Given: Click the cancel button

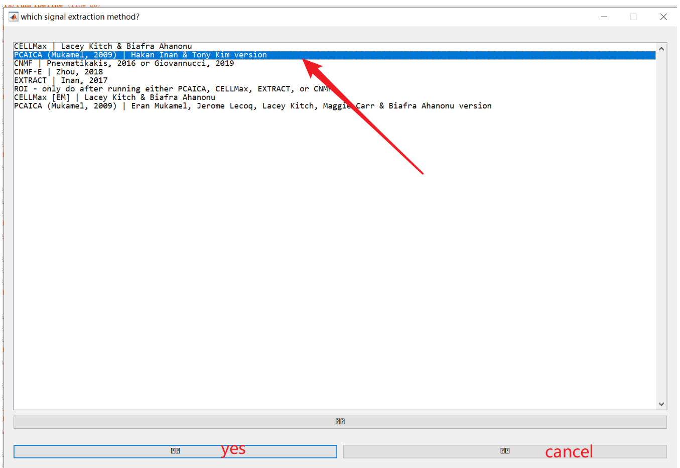Looking at the screenshot, I should (505, 451).
